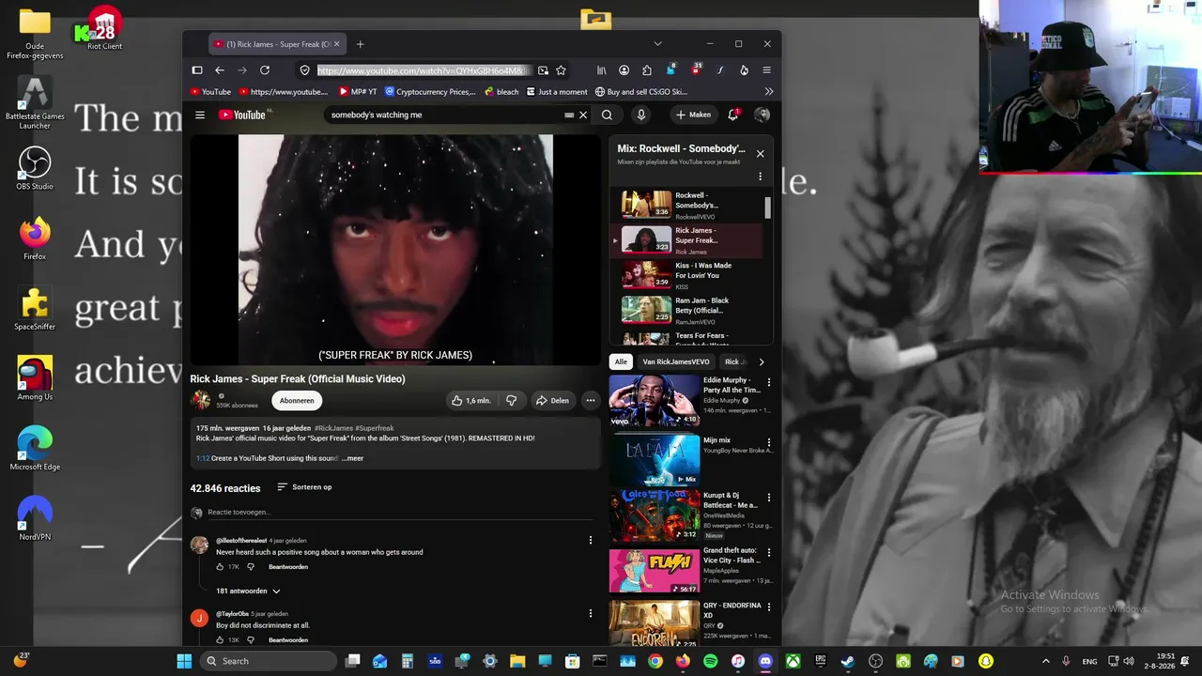Open the bleach bookmark
The width and height of the screenshot is (1202, 676).
click(x=501, y=92)
